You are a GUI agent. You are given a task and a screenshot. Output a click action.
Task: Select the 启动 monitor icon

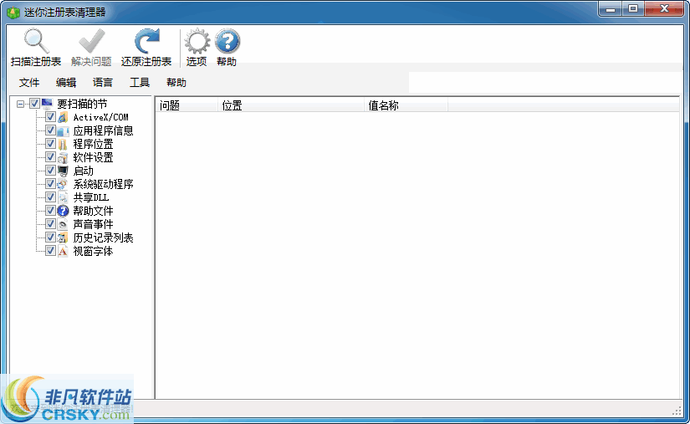pos(63,171)
